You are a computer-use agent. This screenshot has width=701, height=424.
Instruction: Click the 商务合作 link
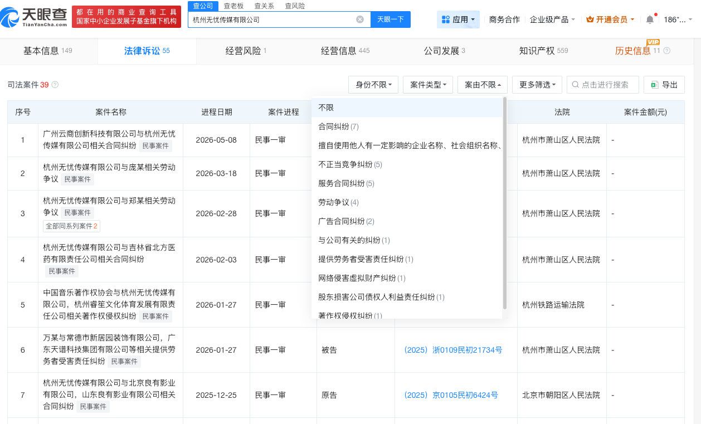(x=504, y=20)
